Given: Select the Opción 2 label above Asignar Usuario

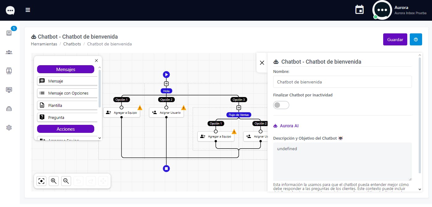Looking at the screenshot, I should (166, 99).
